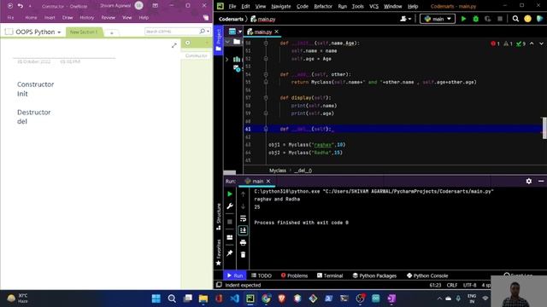Start debugging with the bug icon

pyautogui.click(x=475, y=19)
